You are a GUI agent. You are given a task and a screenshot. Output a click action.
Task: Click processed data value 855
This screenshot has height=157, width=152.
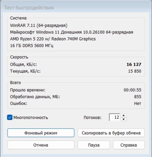click(138, 97)
